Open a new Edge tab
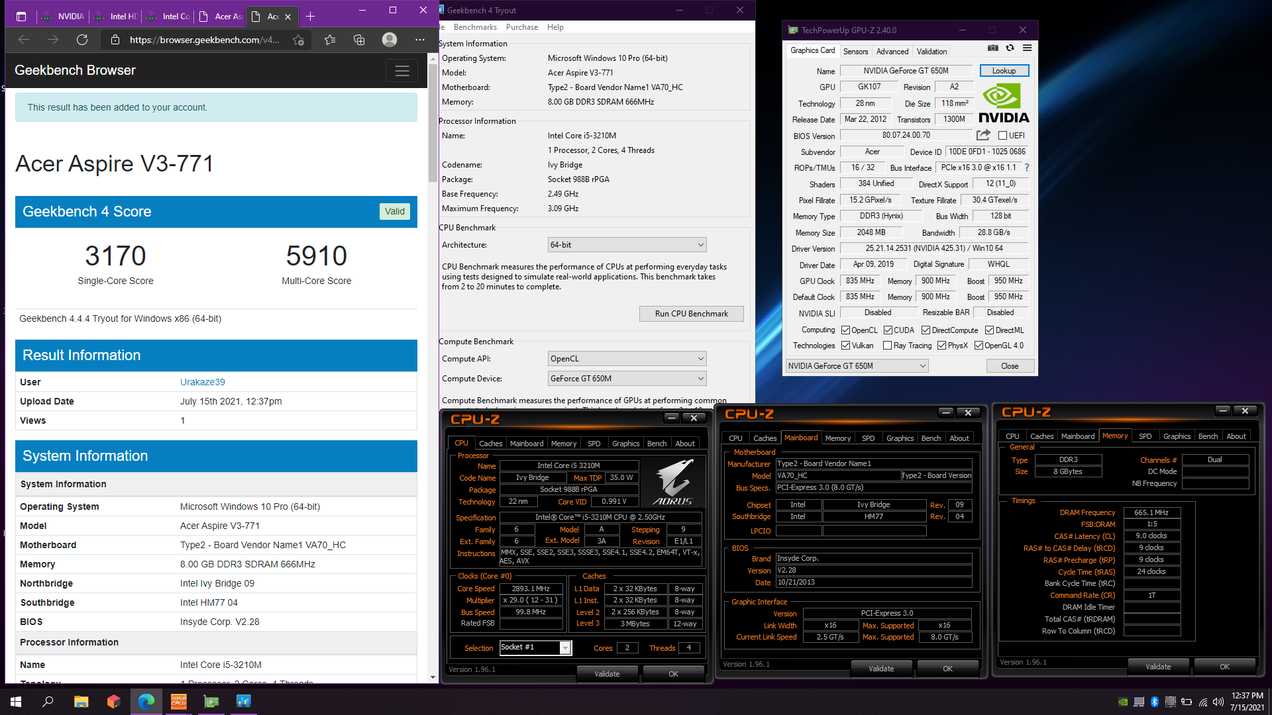 (310, 16)
